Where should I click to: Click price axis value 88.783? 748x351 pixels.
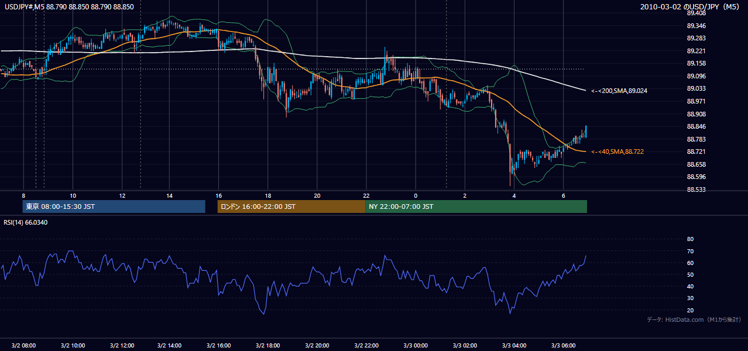click(696, 139)
